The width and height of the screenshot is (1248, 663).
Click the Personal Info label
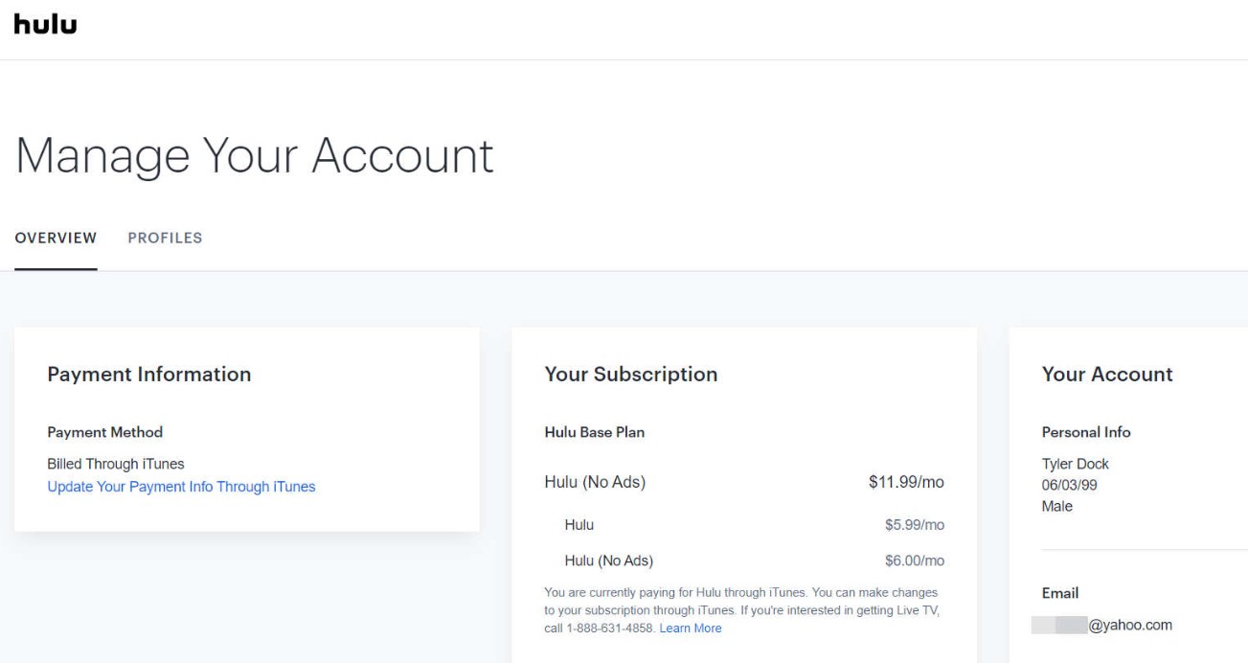[x=1086, y=432]
